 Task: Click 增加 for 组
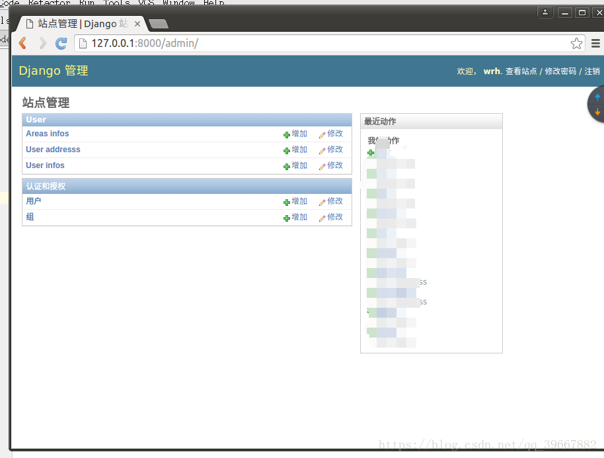point(295,217)
